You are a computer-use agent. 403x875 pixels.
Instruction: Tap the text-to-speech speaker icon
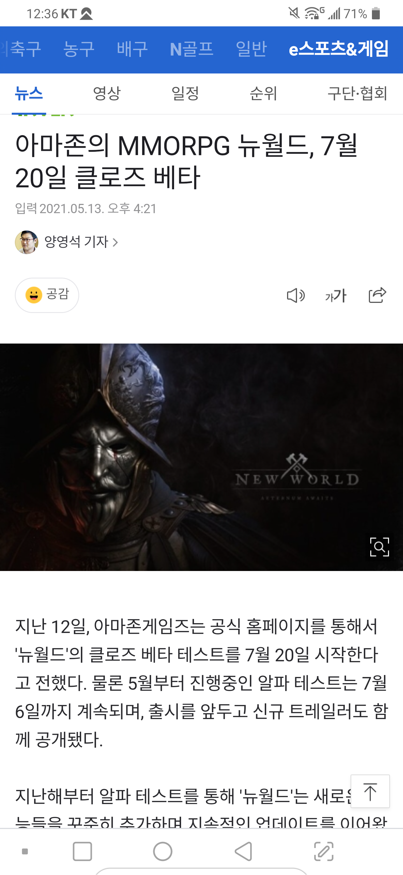296,295
